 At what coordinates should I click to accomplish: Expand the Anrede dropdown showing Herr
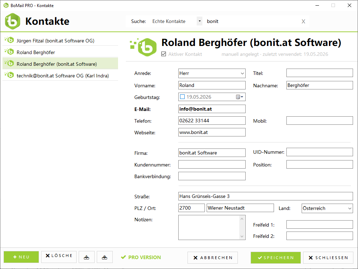click(242, 73)
